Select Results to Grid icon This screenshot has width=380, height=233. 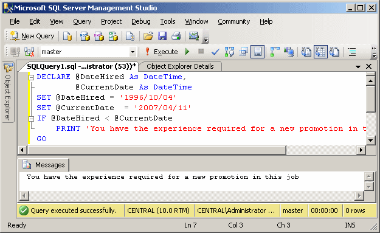tap(320, 52)
